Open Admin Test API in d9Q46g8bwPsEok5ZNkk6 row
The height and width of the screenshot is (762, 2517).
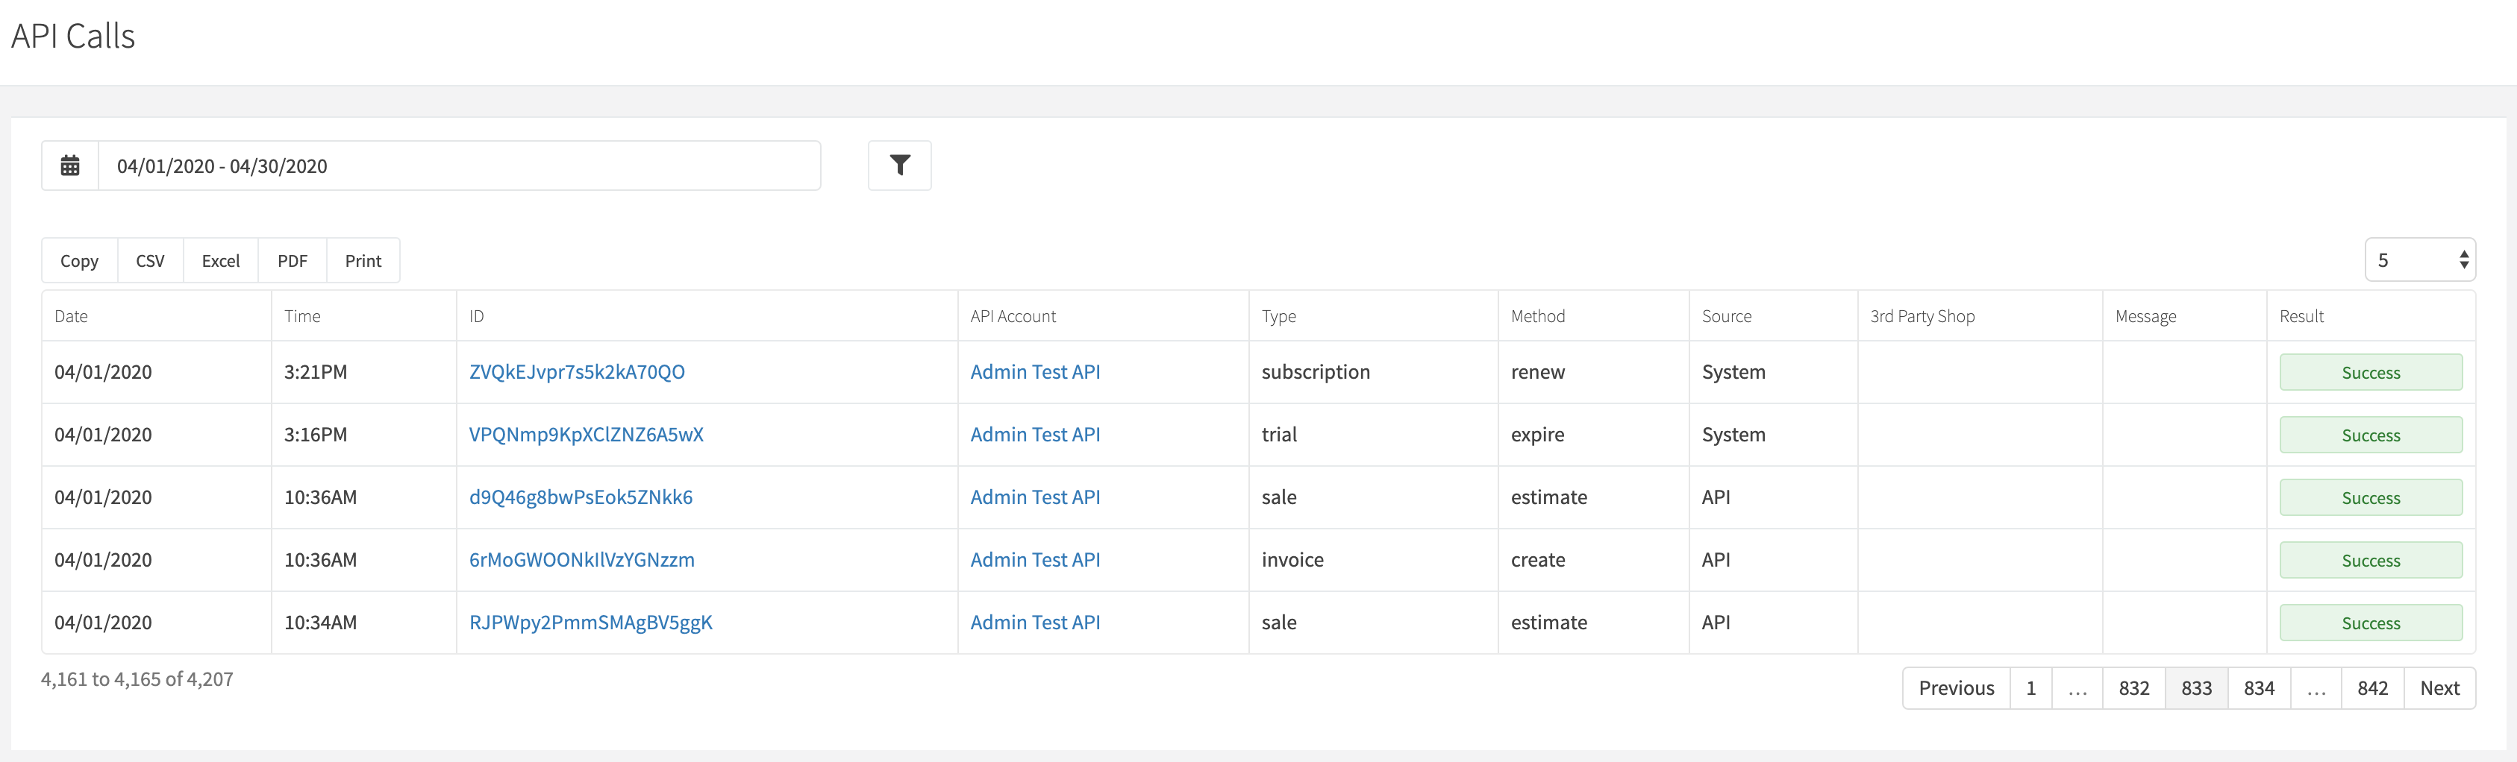click(x=1035, y=497)
